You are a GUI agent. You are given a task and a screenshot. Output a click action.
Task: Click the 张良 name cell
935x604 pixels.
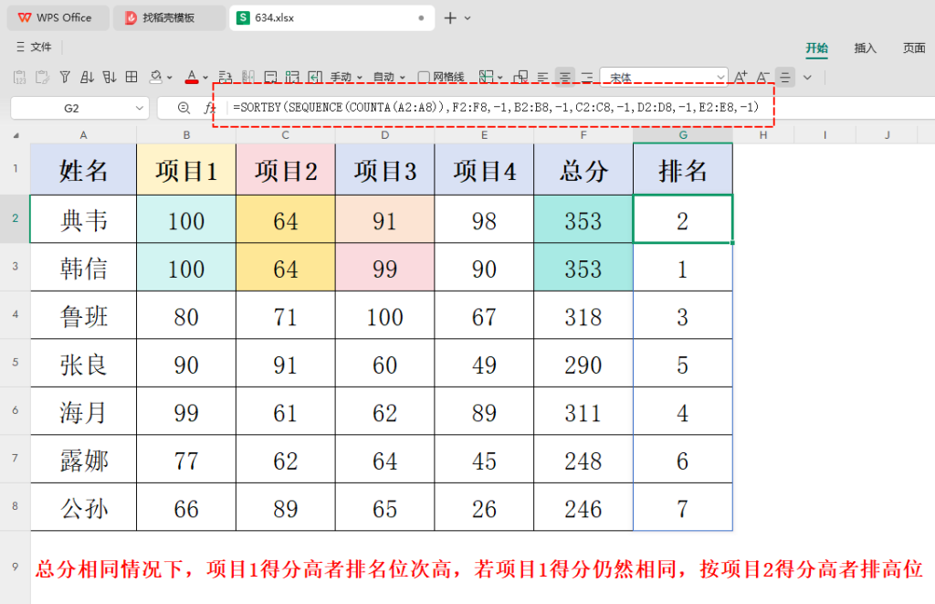coord(83,363)
